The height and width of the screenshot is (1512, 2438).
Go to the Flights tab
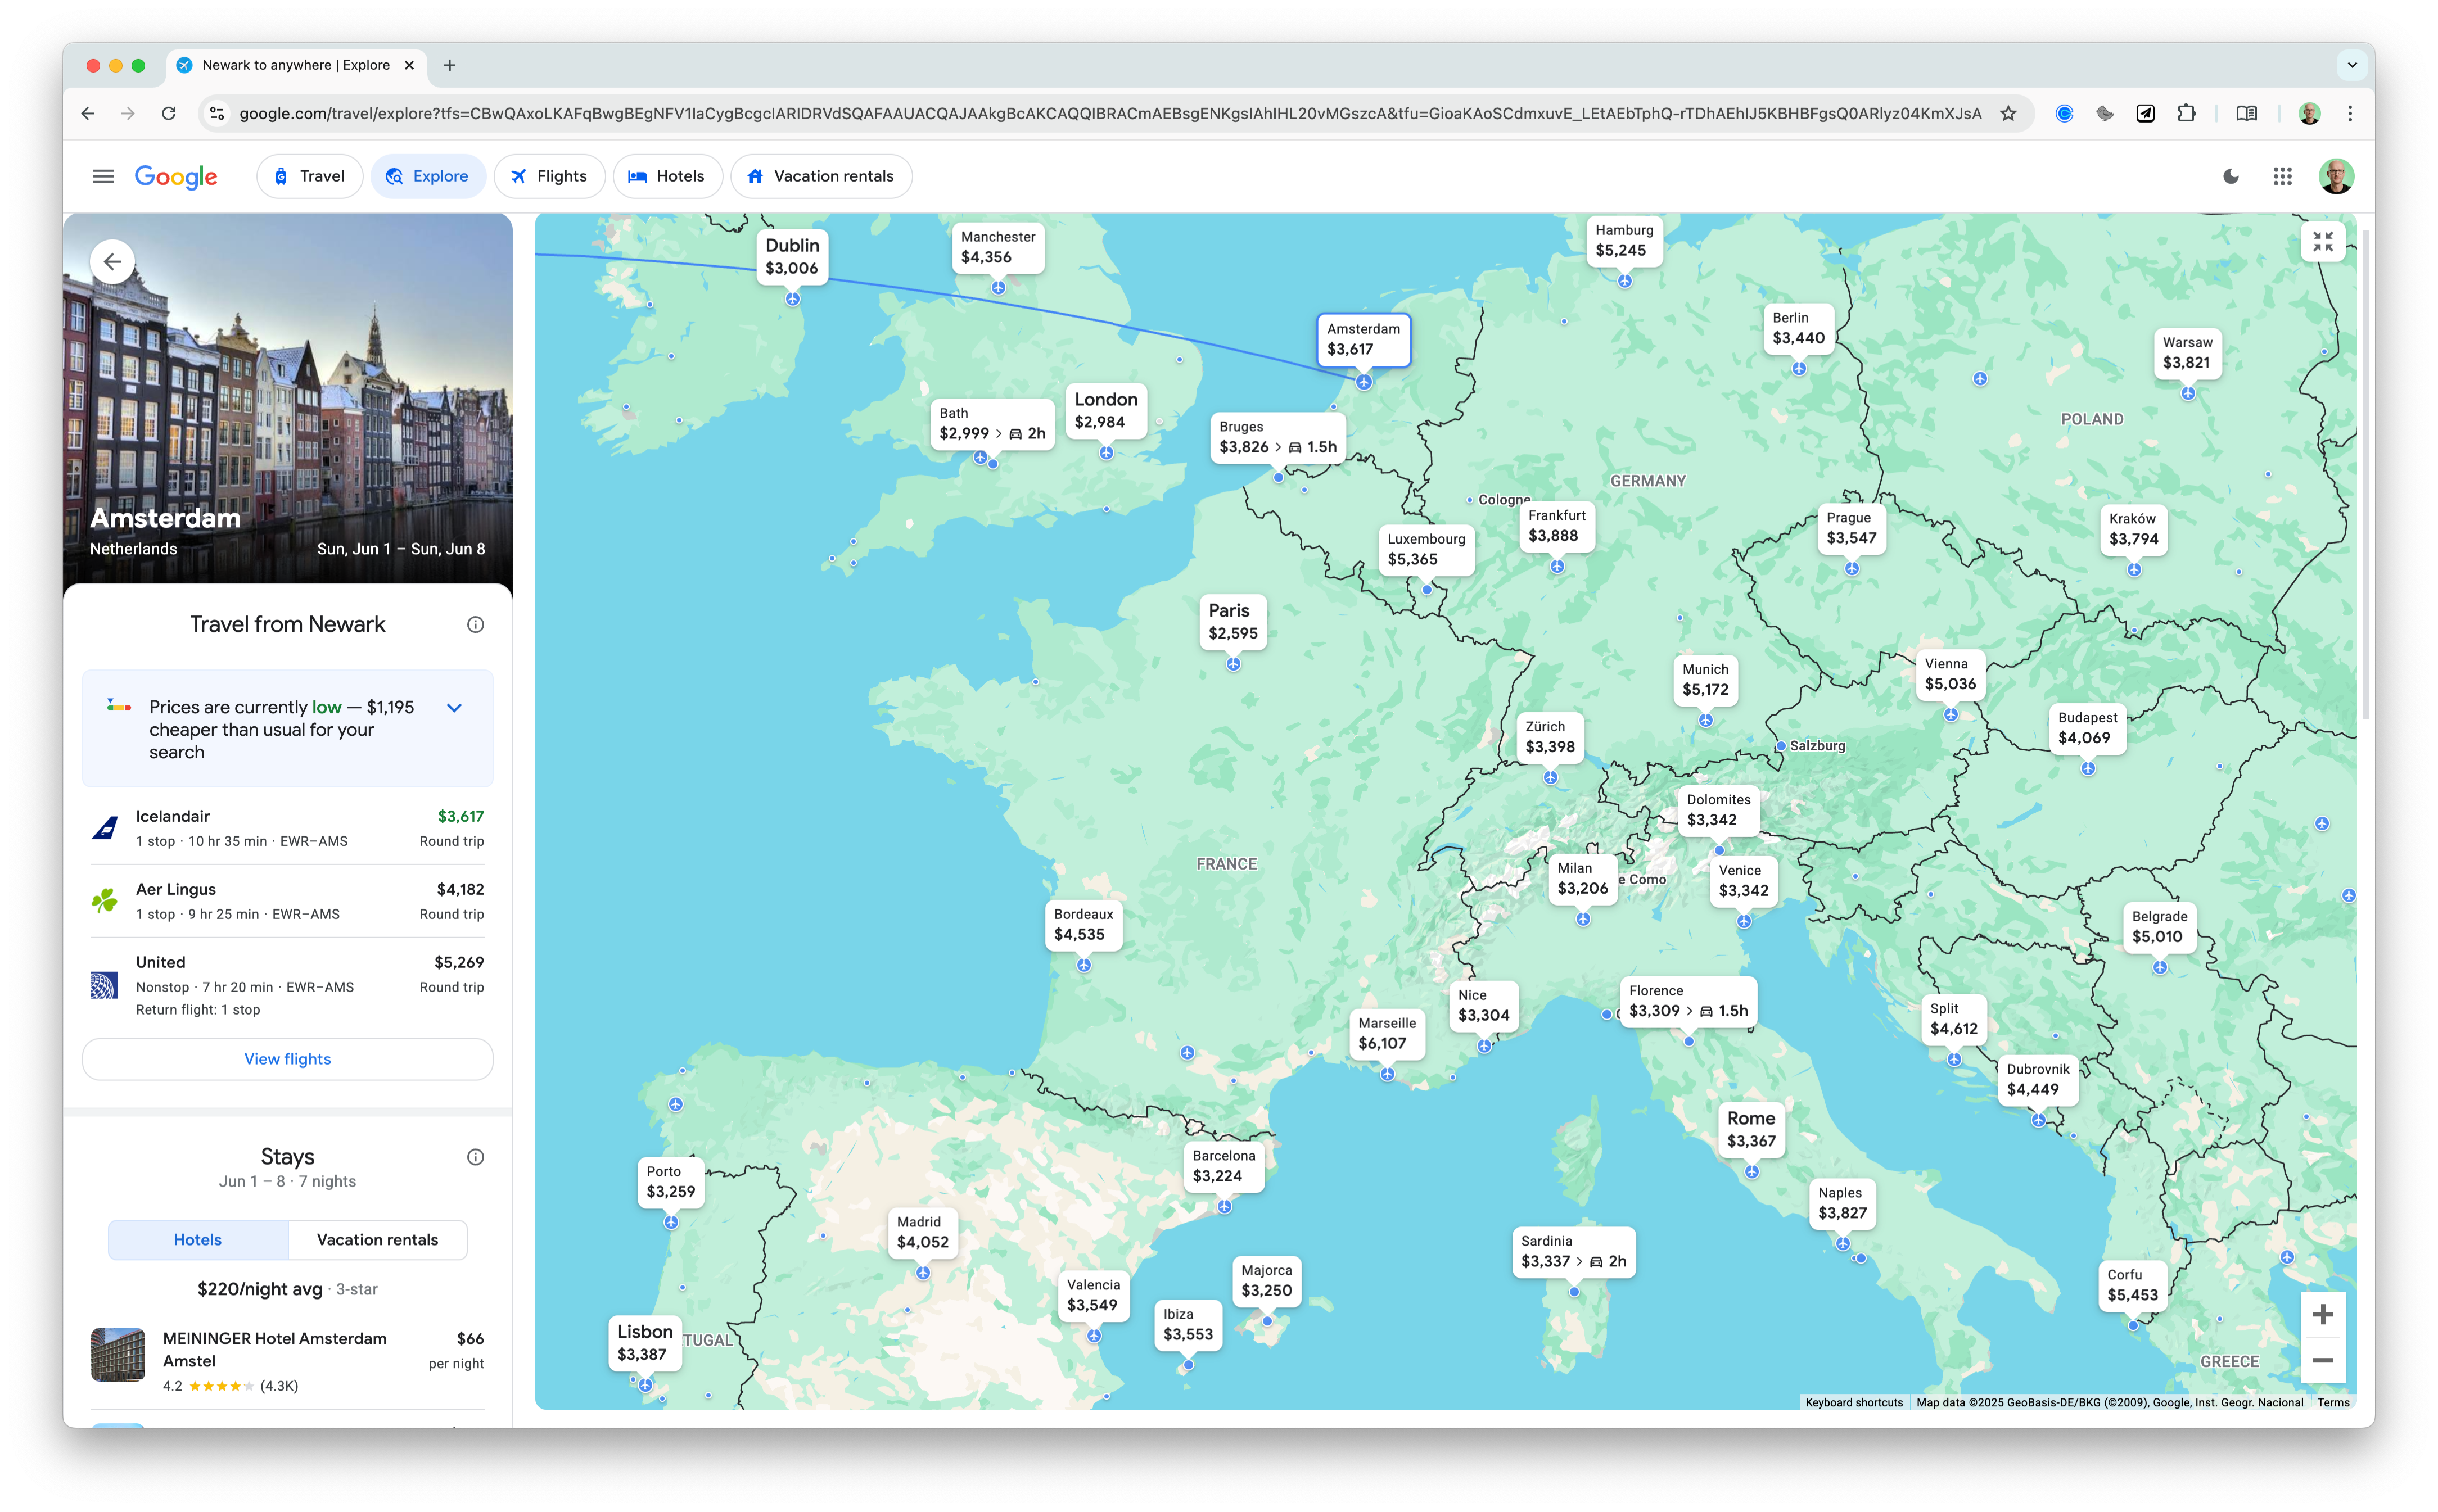[549, 177]
